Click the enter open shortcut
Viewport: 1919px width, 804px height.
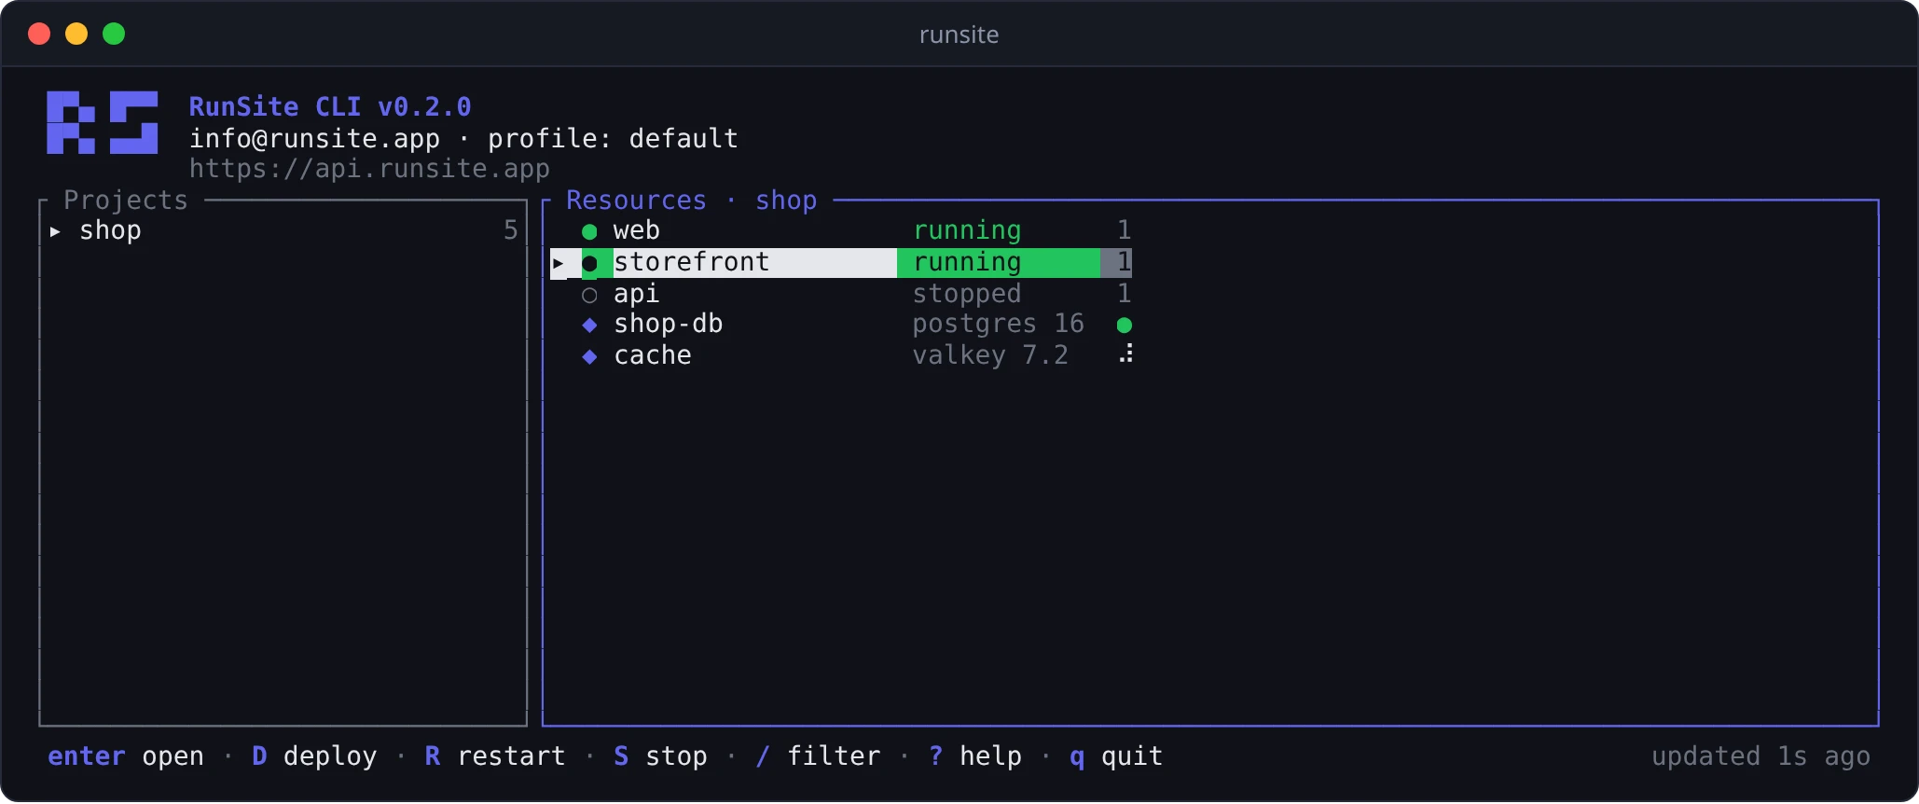coord(126,755)
